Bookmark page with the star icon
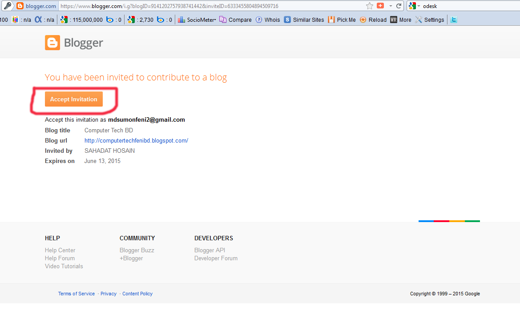 pyautogui.click(x=370, y=6)
